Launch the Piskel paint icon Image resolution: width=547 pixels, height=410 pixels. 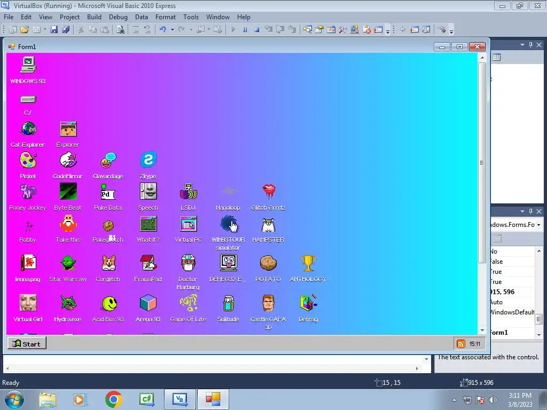(x=28, y=161)
